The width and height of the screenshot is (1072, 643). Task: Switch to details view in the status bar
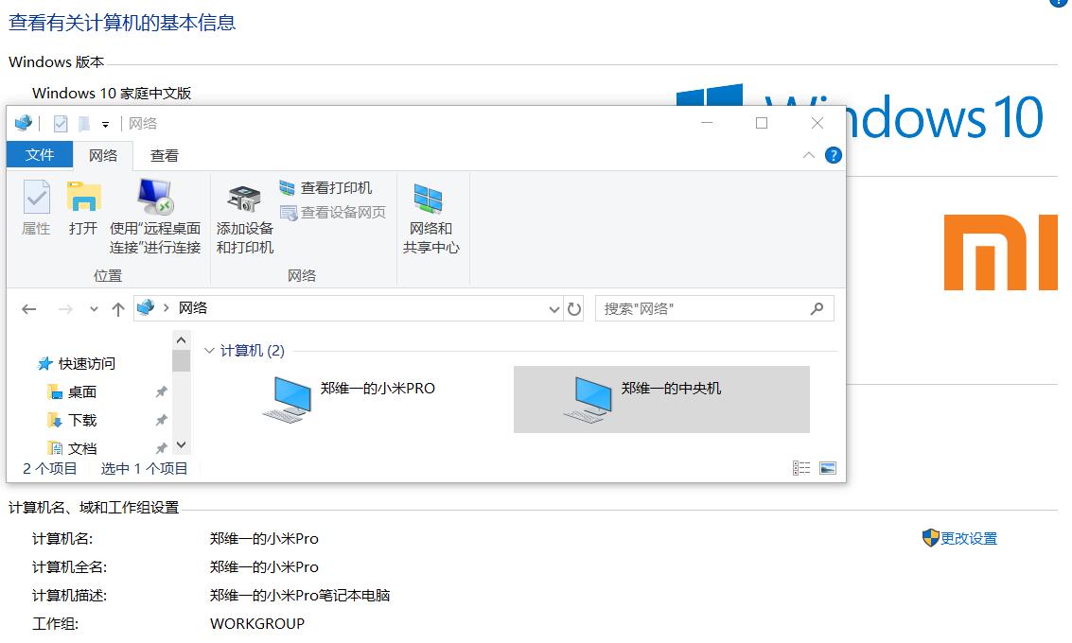tap(801, 468)
